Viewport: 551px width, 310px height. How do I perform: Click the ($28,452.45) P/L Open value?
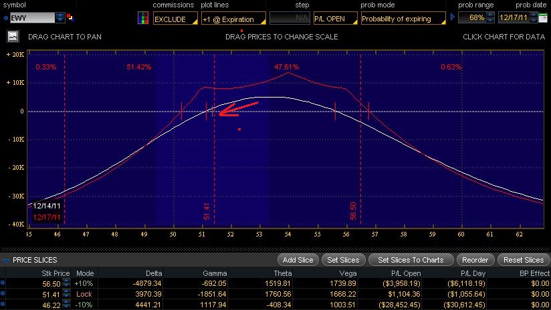(400, 305)
